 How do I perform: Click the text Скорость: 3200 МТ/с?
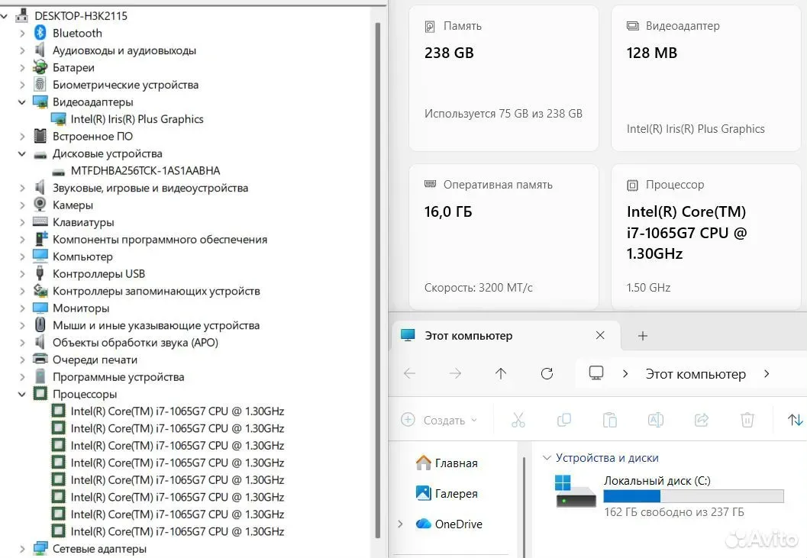point(478,288)
